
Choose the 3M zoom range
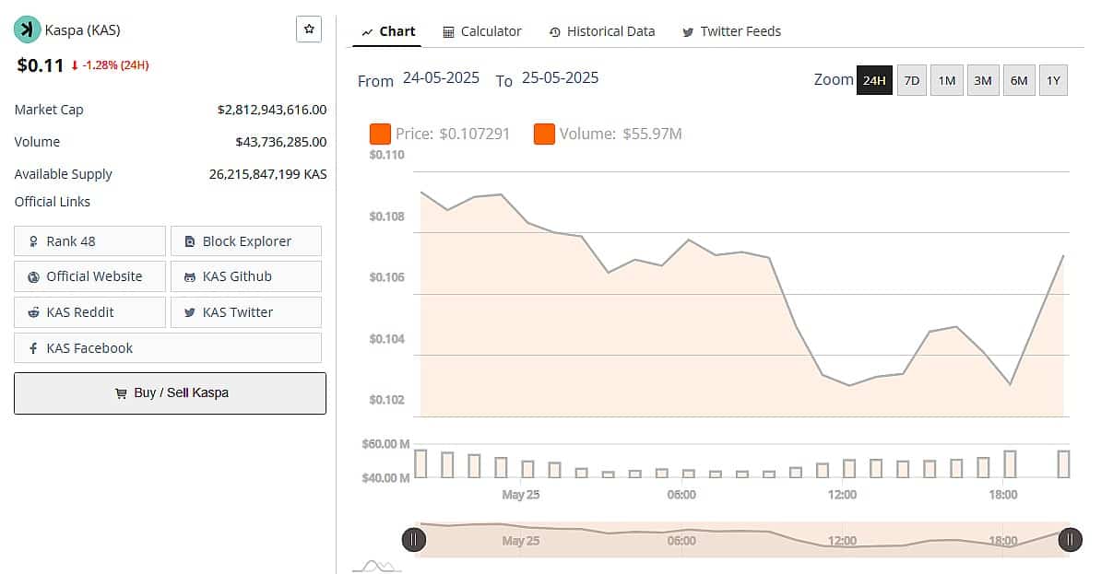coord(983,80)
